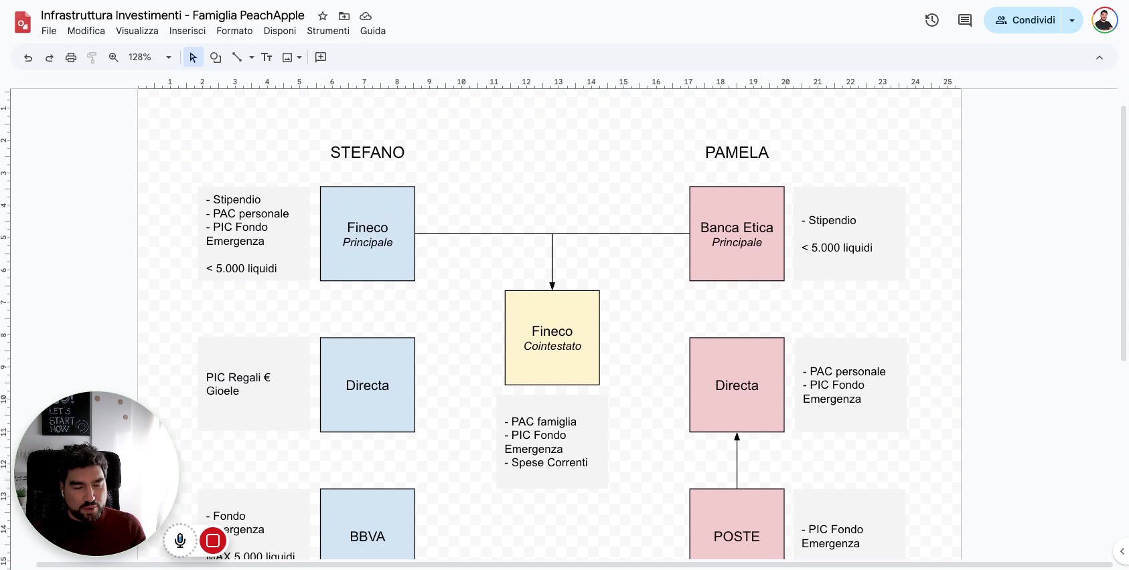Click the Google Drawings app logo
This screenshot has width=1129, height=570.
[x=23, y=22]
